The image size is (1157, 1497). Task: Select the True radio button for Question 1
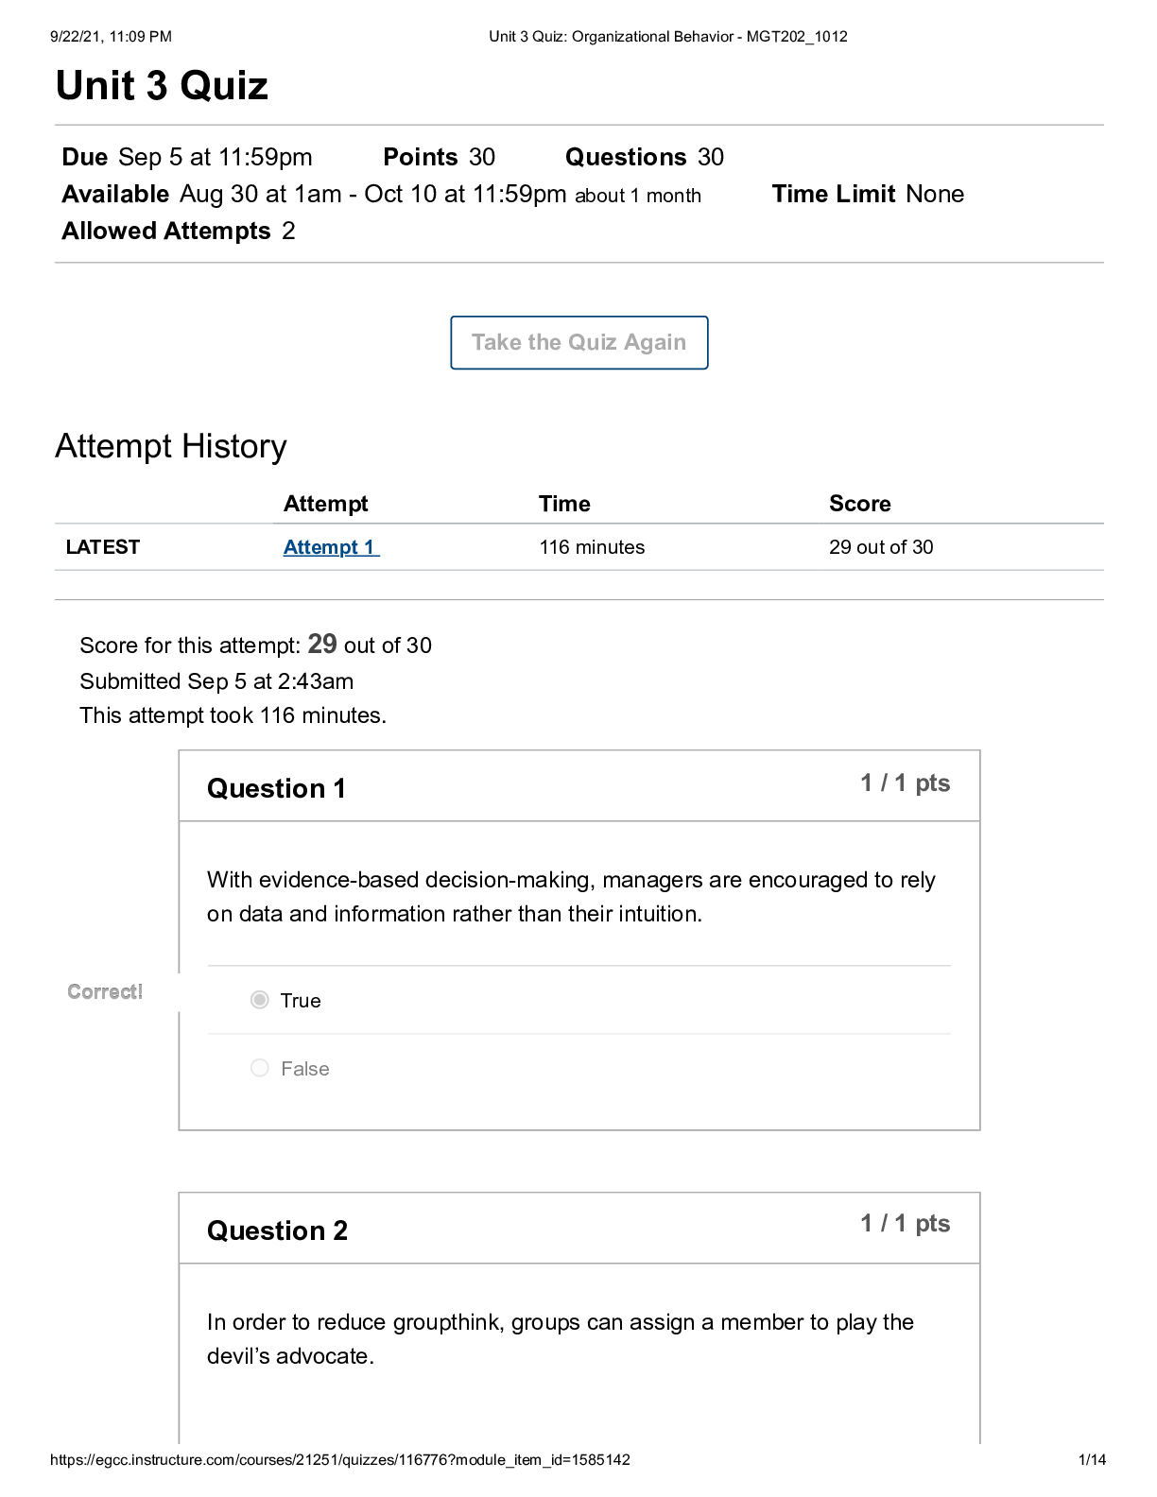[x=260, y=1000]
